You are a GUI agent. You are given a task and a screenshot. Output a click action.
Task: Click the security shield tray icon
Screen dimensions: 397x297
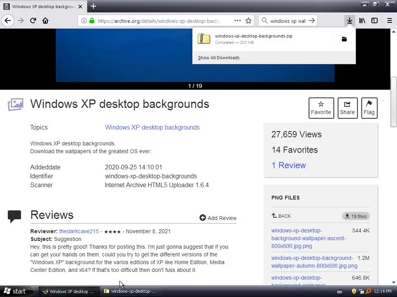coord(354,291)
